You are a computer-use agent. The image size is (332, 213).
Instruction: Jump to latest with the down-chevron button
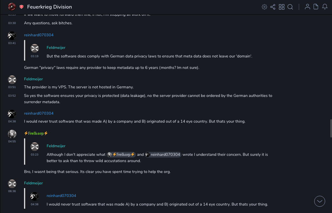pos(320,201)
